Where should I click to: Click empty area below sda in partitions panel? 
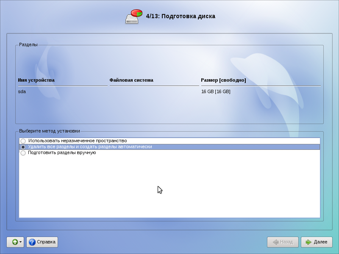pyautogui.click(x=169, y=109)
